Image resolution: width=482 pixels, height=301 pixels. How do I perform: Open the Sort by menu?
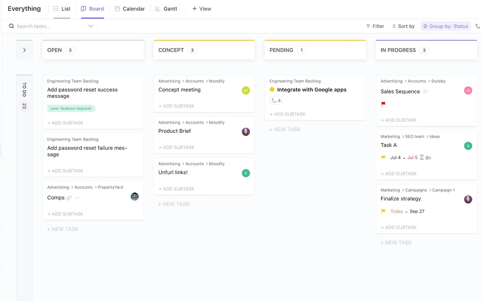403,26
